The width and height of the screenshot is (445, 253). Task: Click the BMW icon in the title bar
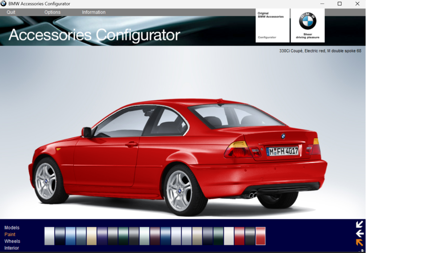coord(4,4)
